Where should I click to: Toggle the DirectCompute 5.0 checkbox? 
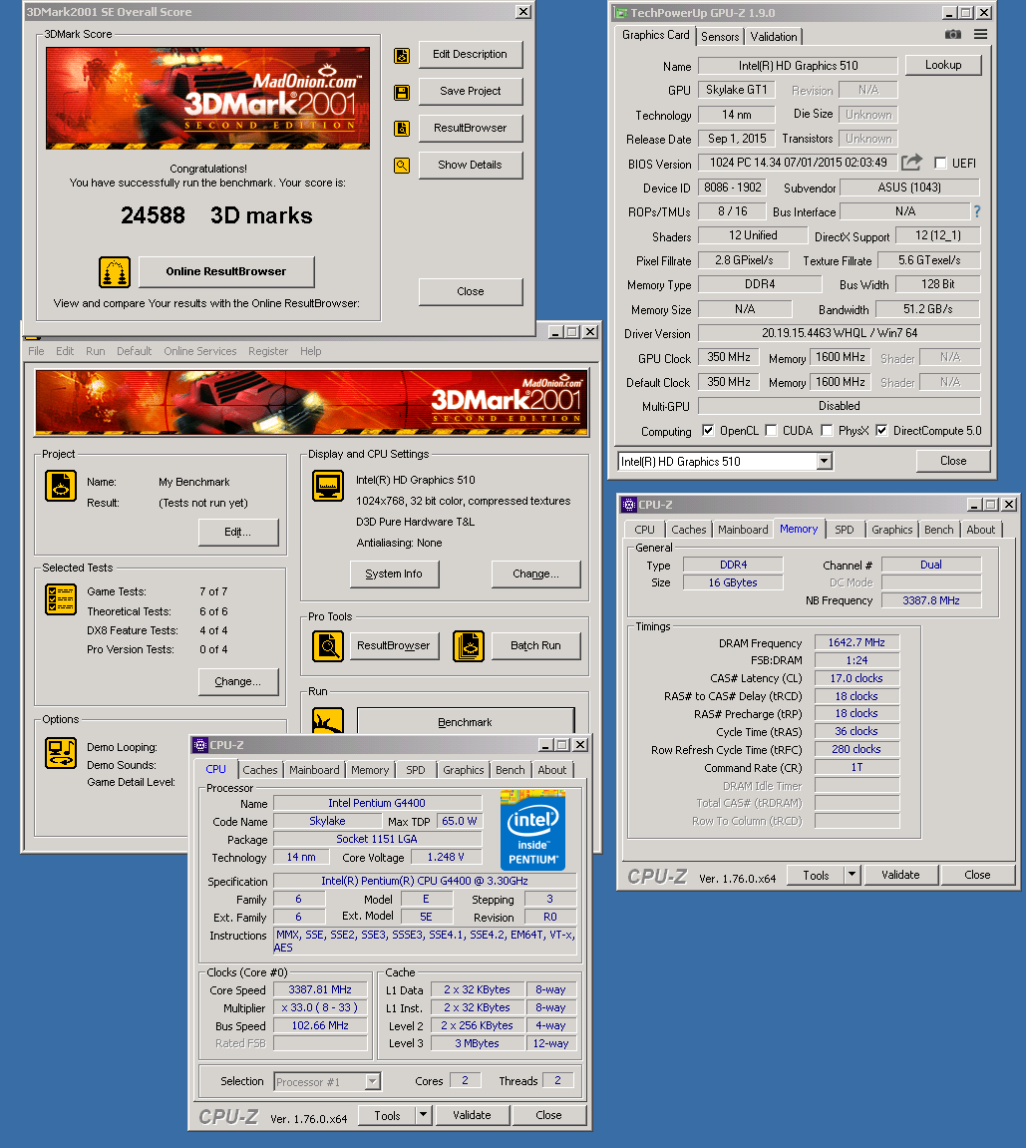pyautogui.click(x=881, y=431)
